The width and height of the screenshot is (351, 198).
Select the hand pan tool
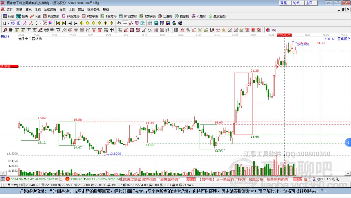tap(119, 23)
